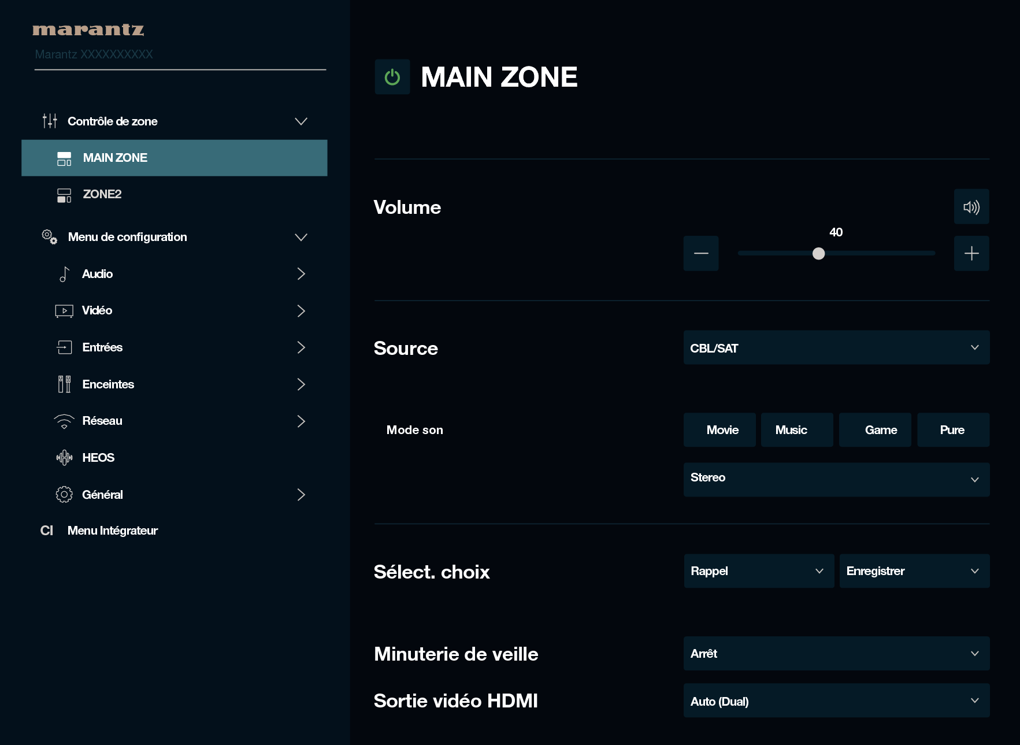Choose the Game sound mode button
This screenshot has height=745, width=1020.
pos(880,430)
